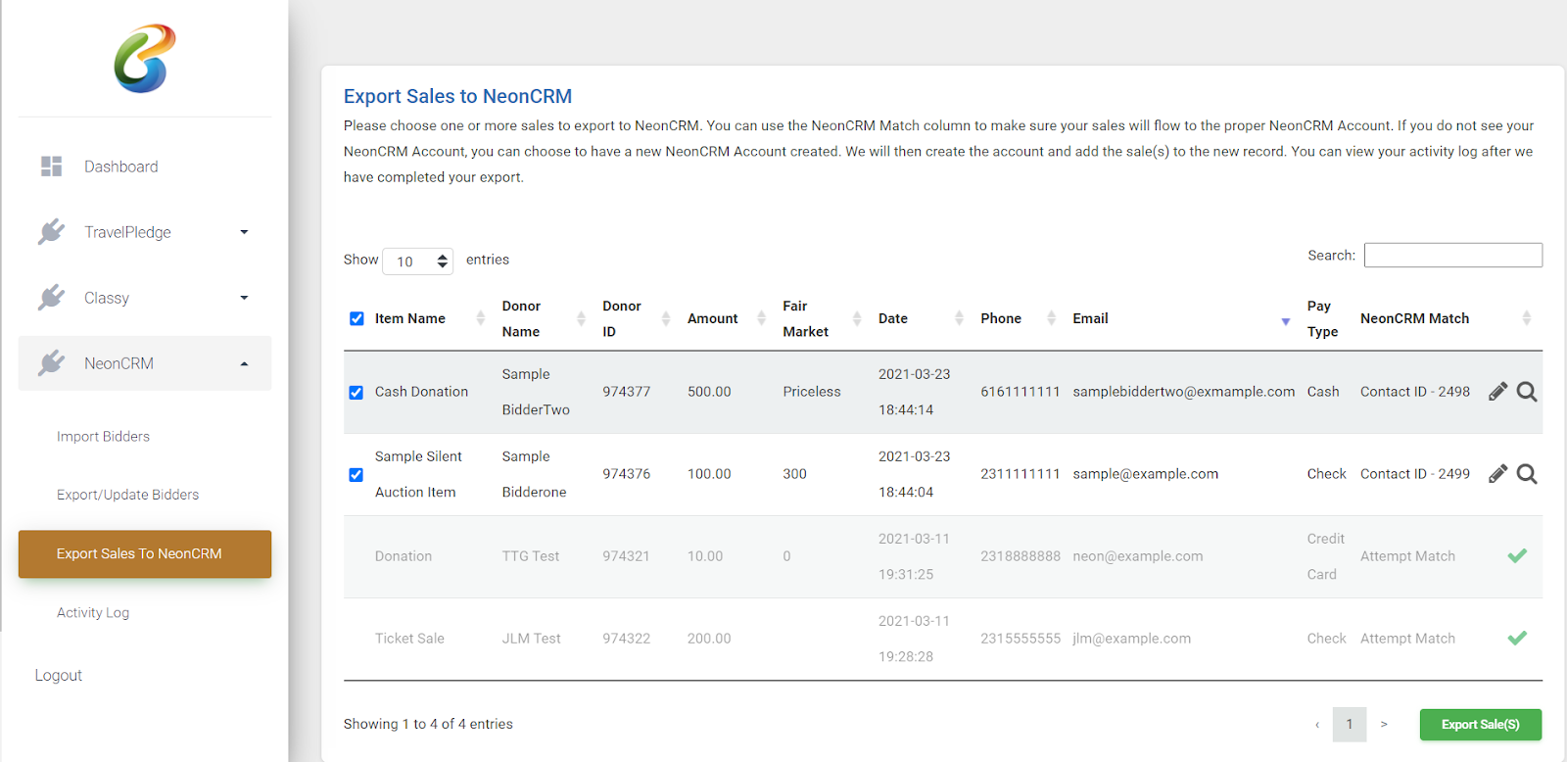Click Attempt Match for the Ticket Sale row
Screen dimensions: 1567x762
pos(1407,639)
